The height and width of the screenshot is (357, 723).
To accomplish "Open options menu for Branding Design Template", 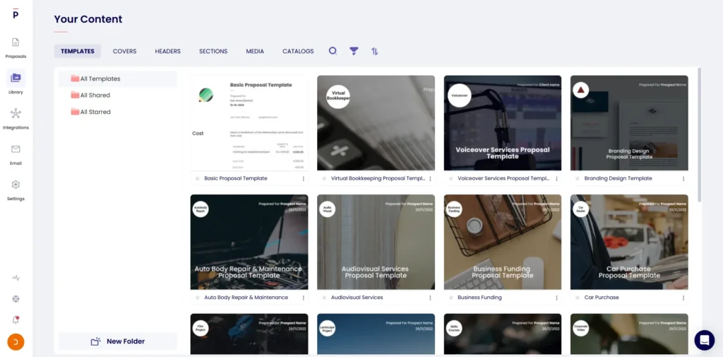I will tap(683, 179).
